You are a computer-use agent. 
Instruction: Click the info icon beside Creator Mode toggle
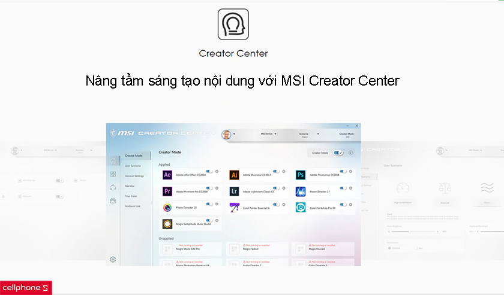(x=350, y=153)
